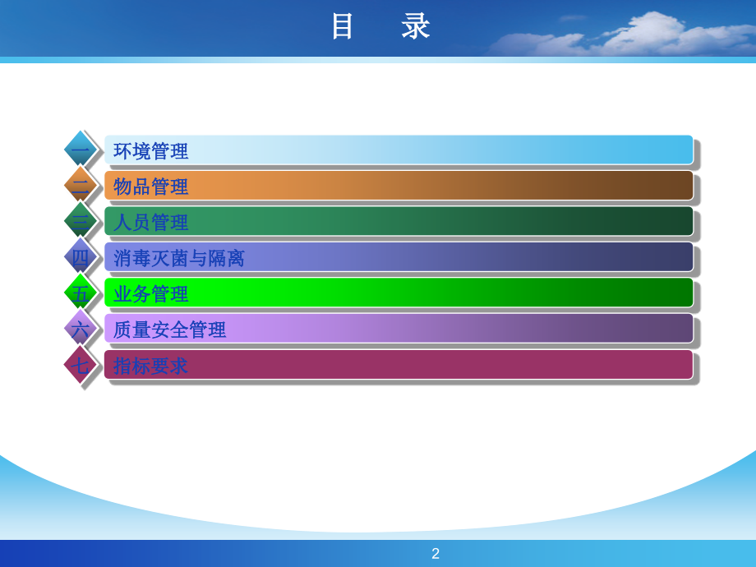Click the diamond icon labeled 三
This screenshot has width=756, height=567.
click(x=80, y=220)
